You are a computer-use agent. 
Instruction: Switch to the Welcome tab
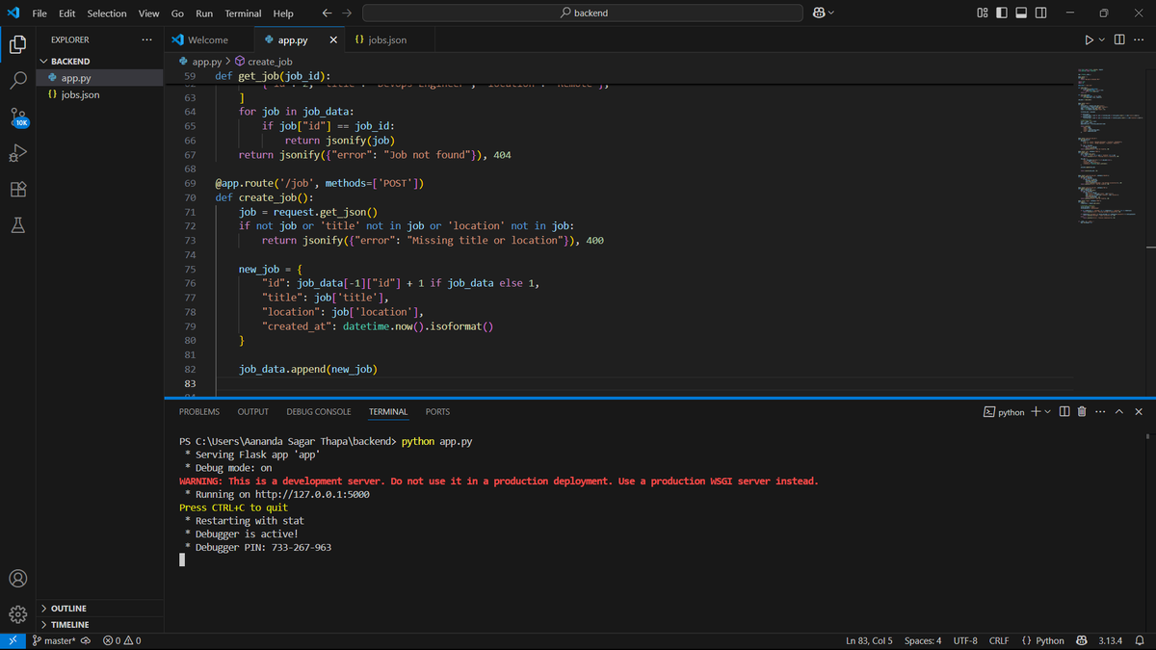[207, 40]
